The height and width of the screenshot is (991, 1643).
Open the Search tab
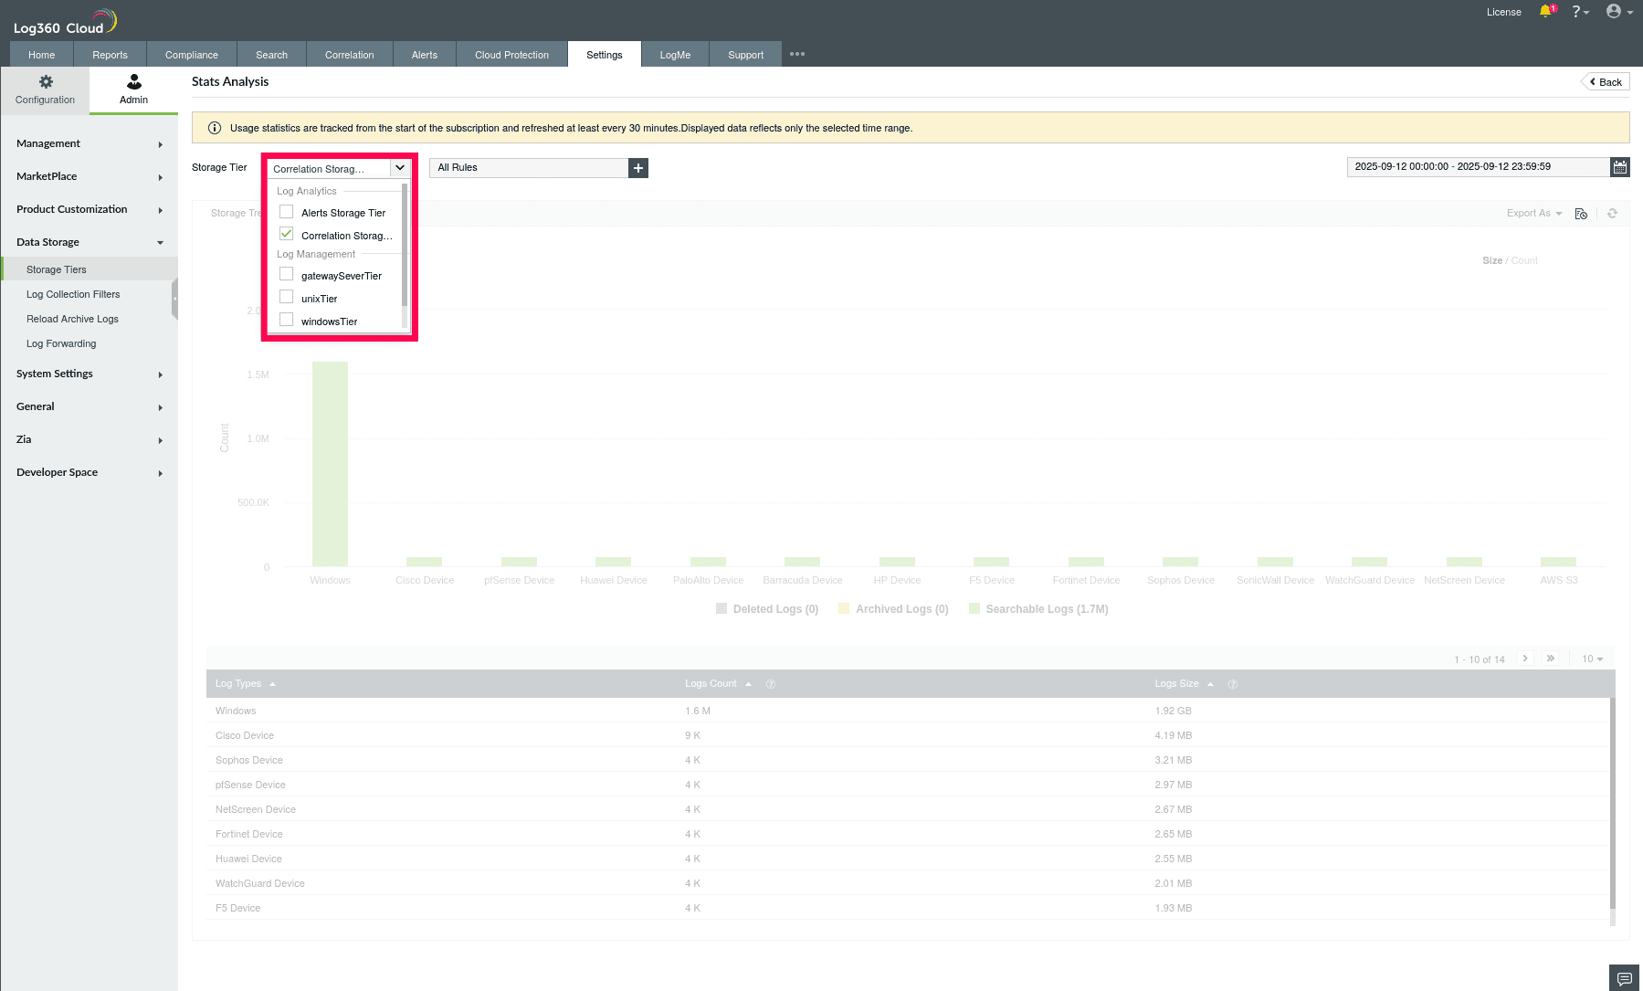272,55
